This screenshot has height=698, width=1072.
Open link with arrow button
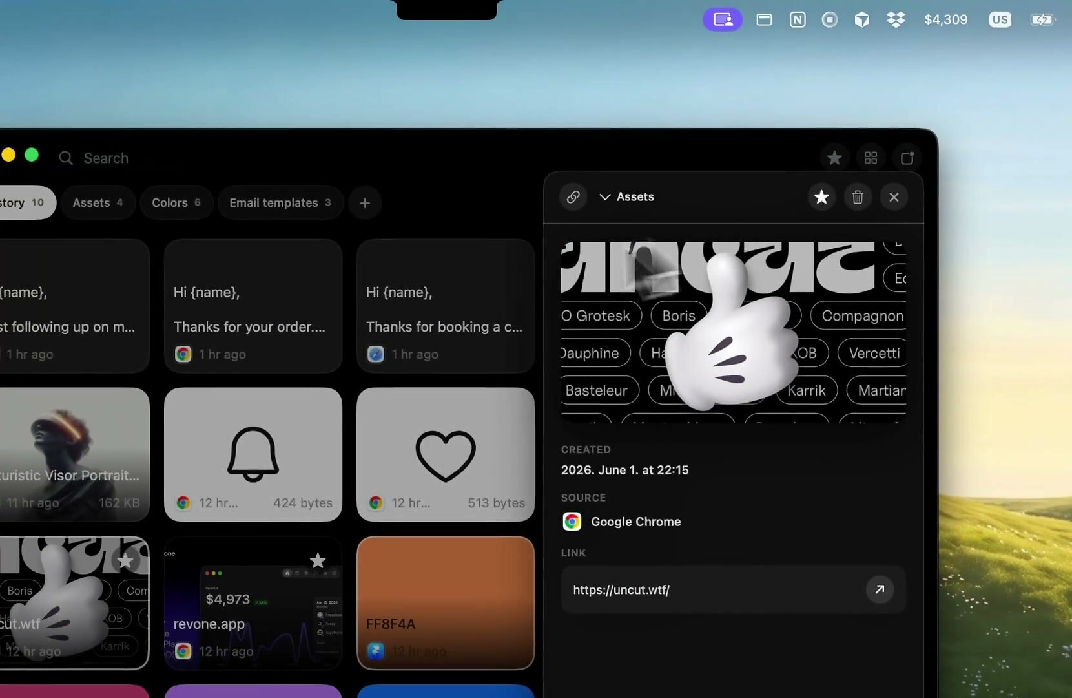pyautogui.click(x=880, y=589)
